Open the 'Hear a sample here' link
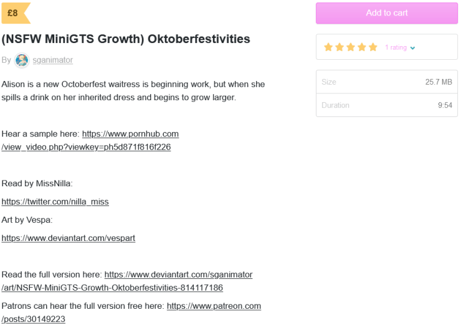The image size is (461, 325). coord(130,134)
